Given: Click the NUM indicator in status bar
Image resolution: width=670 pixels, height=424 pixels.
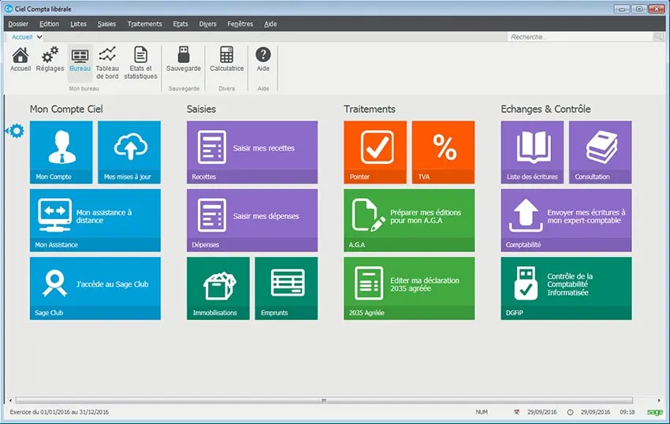Looking at the screenshot, I should [x=482, y=412].
